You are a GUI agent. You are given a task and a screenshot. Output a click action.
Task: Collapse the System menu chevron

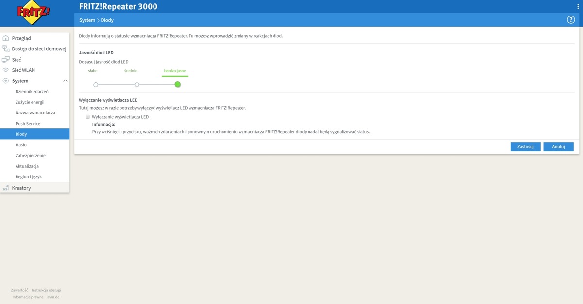(x=65, y=81)
